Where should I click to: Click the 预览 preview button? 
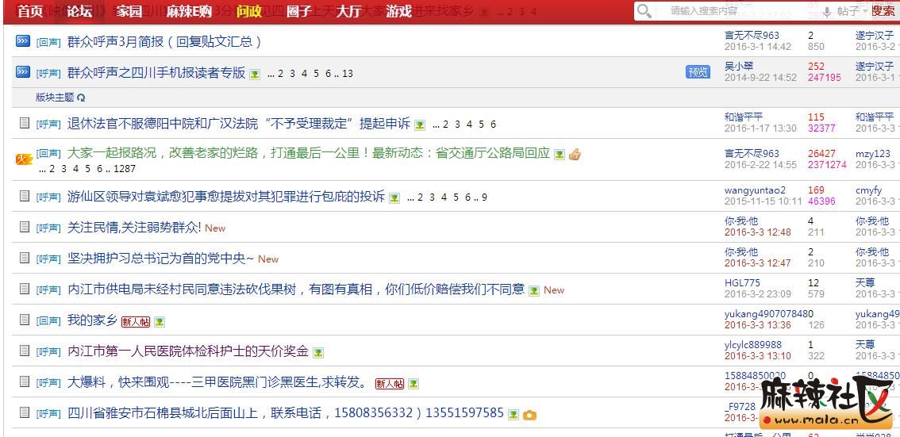pyautogui.click(x=698, y=72)
